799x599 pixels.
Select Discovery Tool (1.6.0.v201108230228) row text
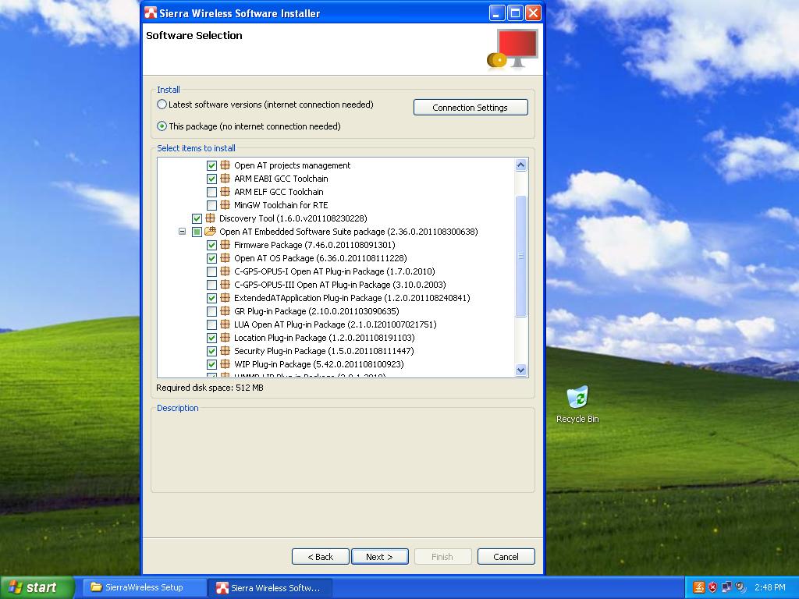point(293,218)
